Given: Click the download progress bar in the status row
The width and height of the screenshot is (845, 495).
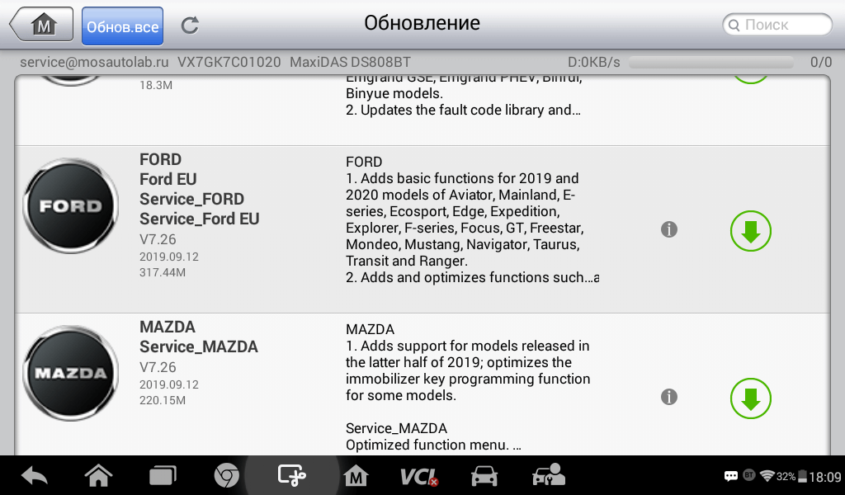Looking at the screenshot, I should pyautogui.click(x=710, y=63).
